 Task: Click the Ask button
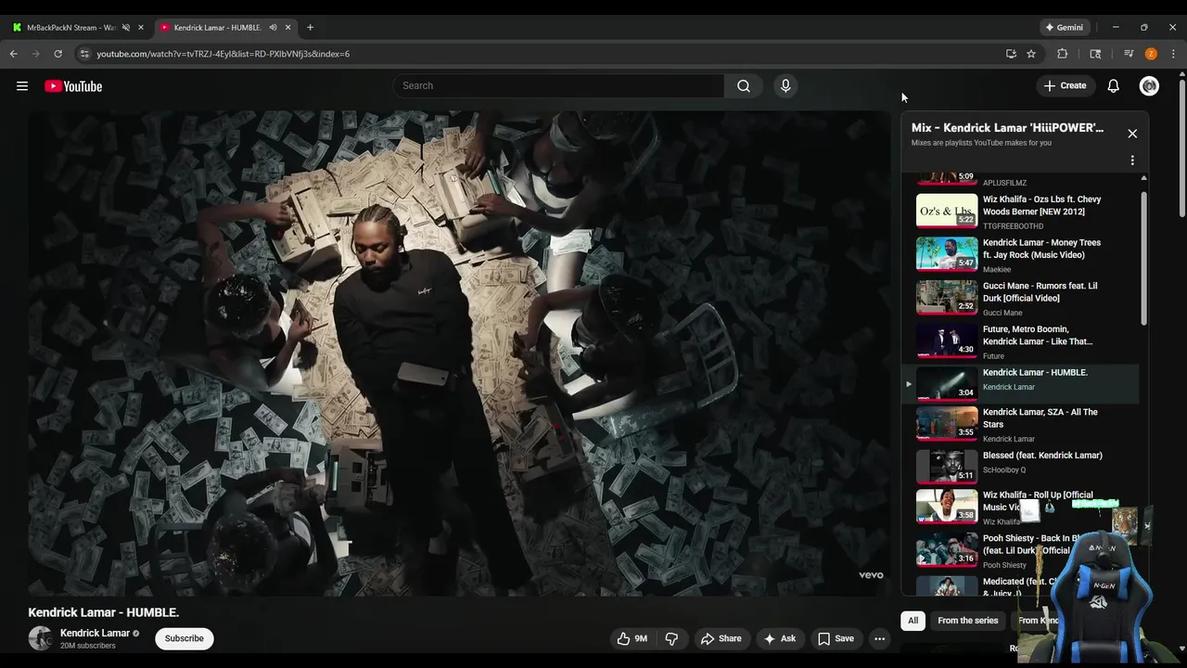coord(779,638)
